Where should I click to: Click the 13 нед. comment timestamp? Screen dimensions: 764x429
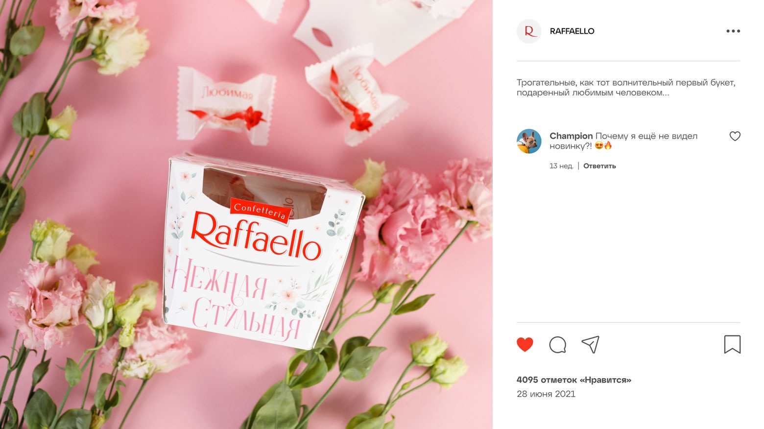561,166
